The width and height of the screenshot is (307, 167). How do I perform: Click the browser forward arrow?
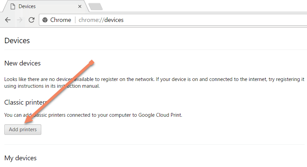coord(20,20)
